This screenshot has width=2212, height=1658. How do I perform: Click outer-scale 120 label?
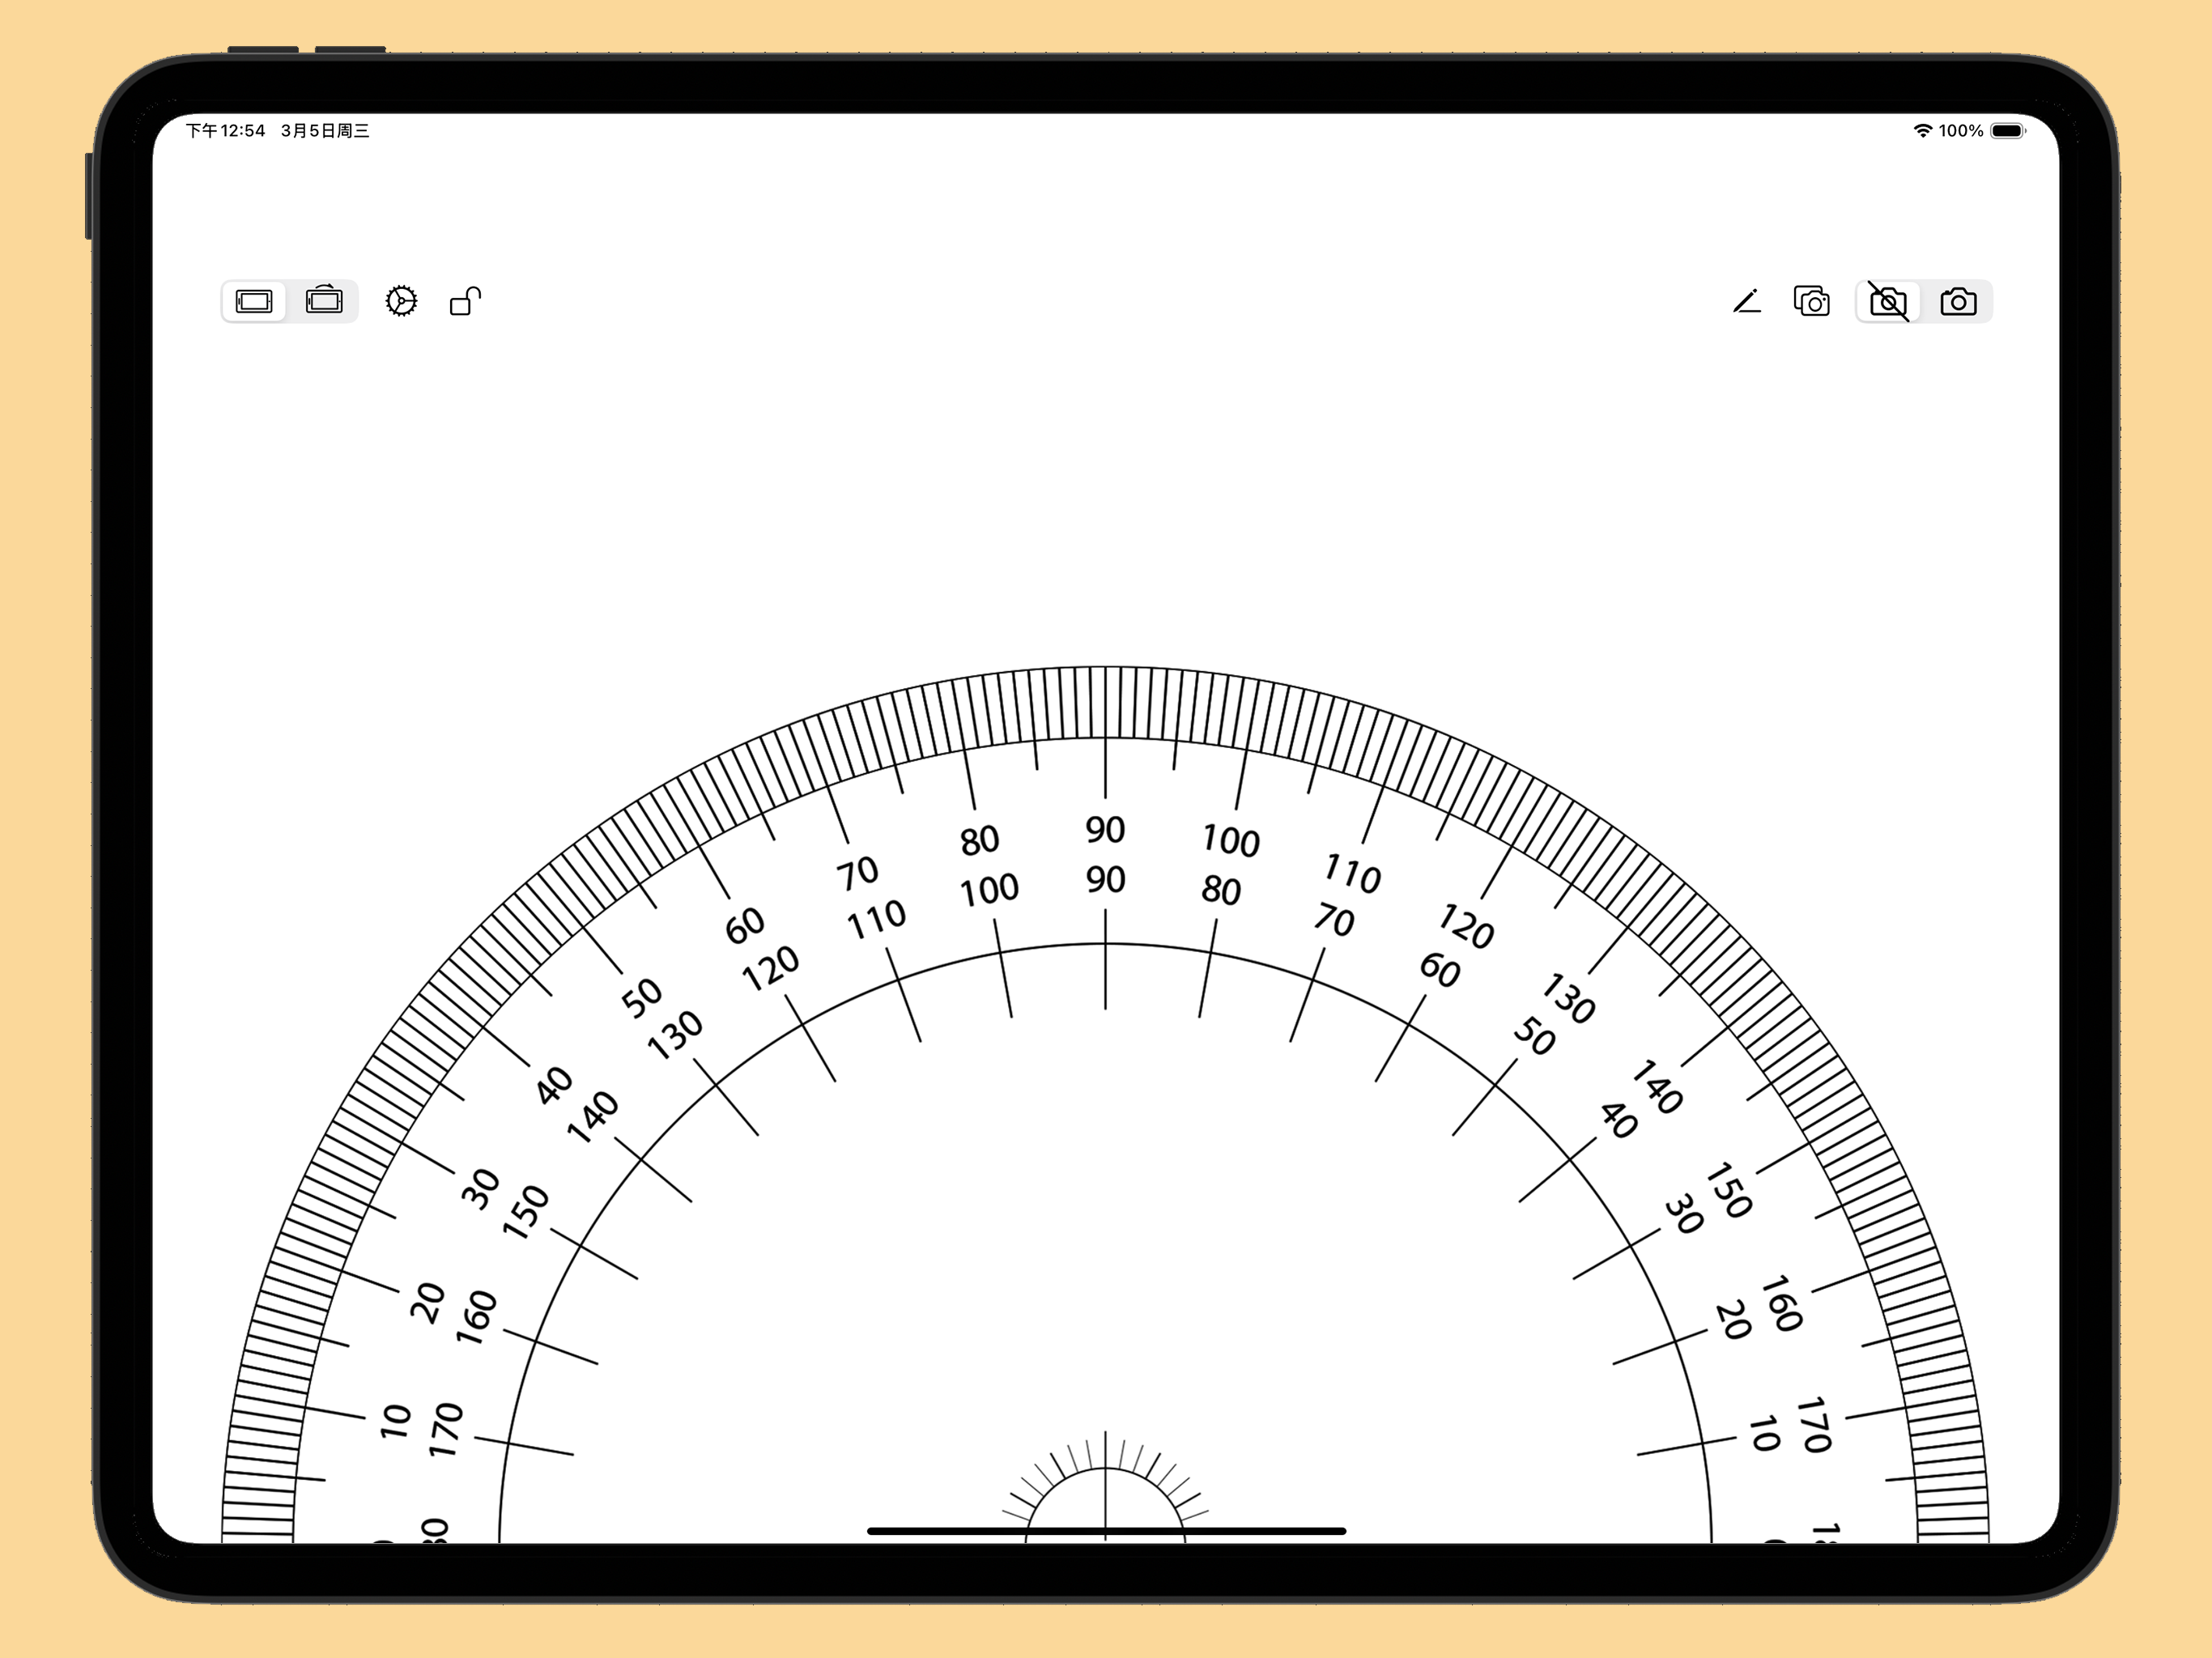(1466, 925)
